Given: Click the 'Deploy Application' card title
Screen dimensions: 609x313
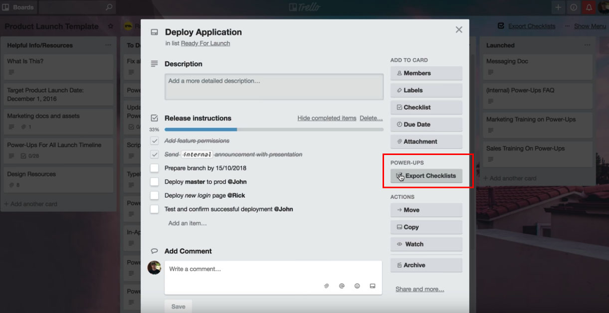Looking at the screenshot, I should (203, 32).
